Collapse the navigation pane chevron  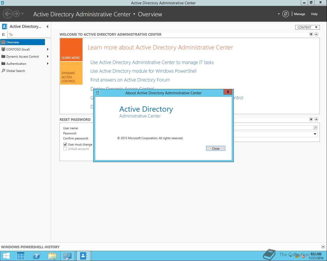coord(47,27)
